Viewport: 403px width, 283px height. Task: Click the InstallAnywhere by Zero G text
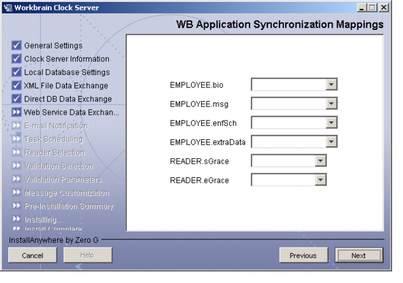pos(54,240)
